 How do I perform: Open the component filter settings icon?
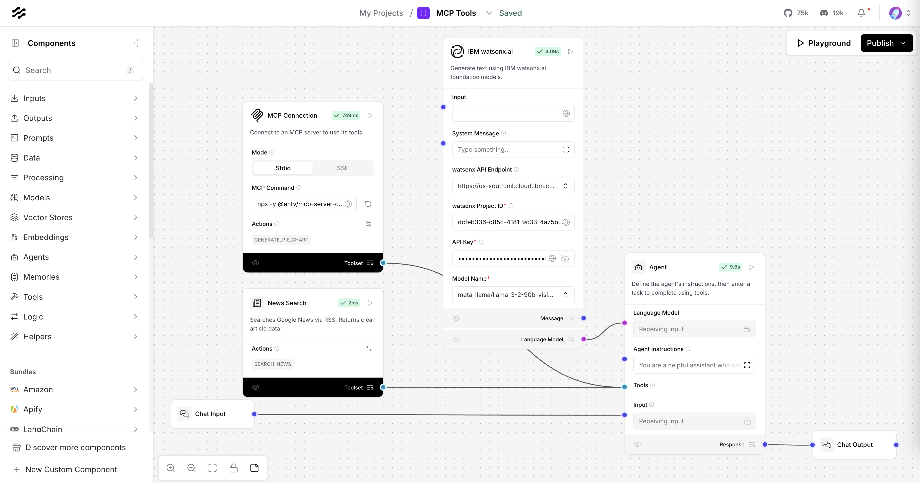click(x=136, y=43)
